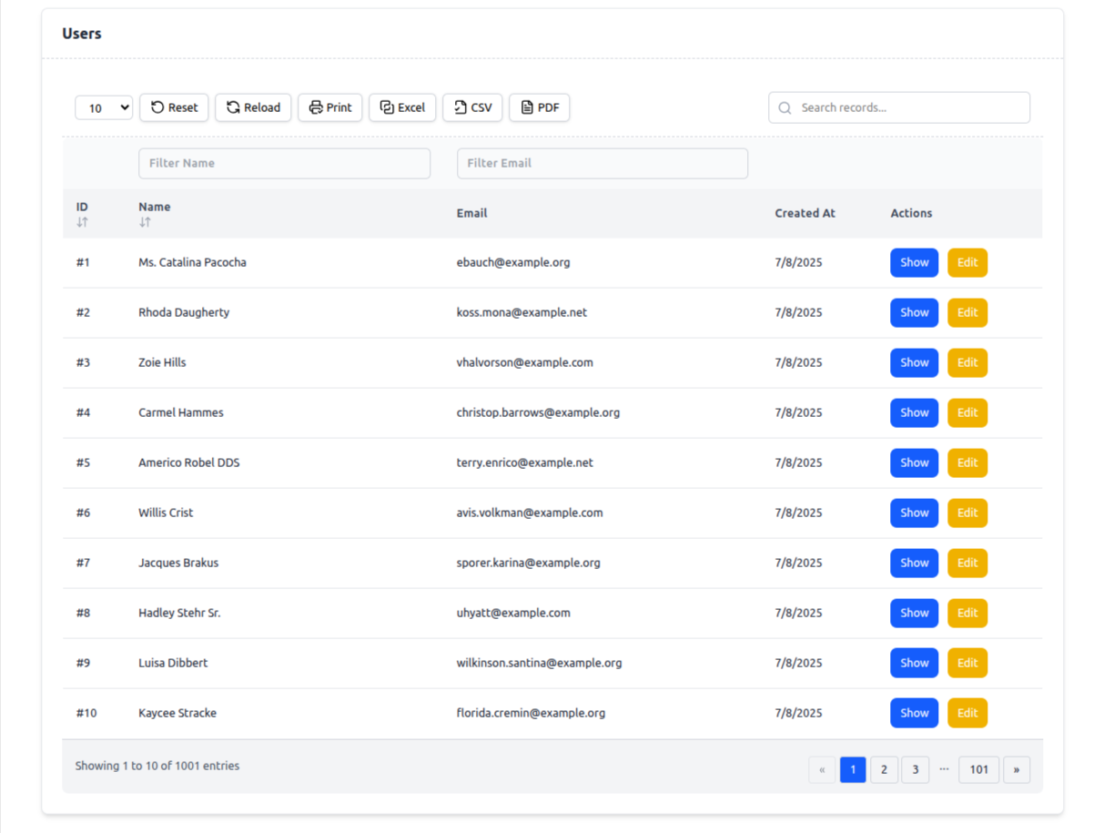Show user Jacques Brakus

pos(914,563)
